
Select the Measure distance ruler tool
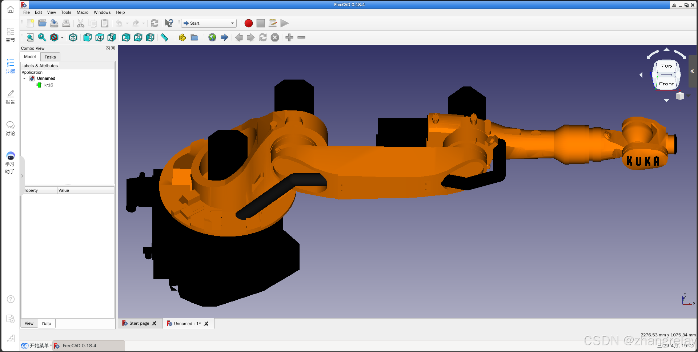(164, 37)
